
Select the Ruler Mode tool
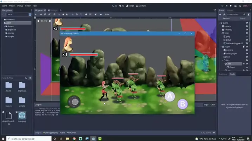67,14
